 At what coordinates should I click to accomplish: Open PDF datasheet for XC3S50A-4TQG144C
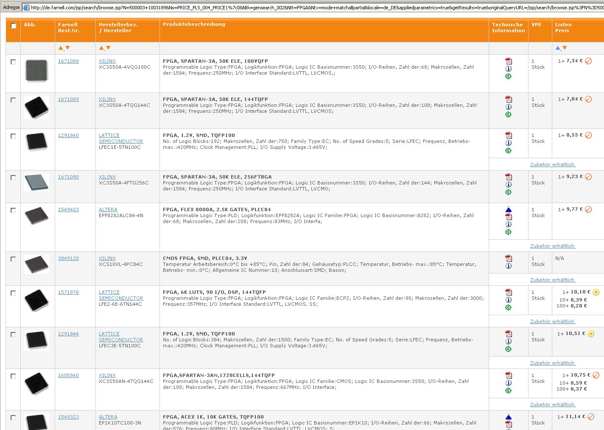pyautogui.click(x=509, y=99)
